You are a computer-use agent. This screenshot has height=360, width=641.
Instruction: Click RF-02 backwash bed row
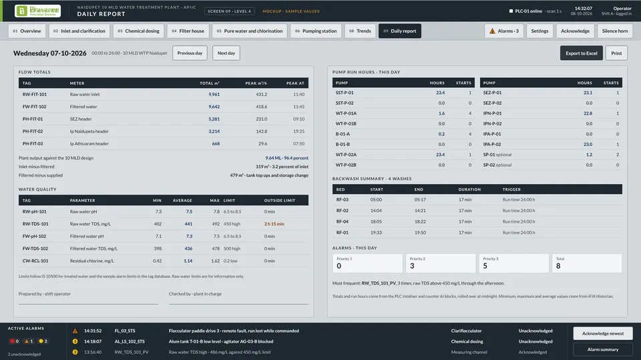[477, 211]
